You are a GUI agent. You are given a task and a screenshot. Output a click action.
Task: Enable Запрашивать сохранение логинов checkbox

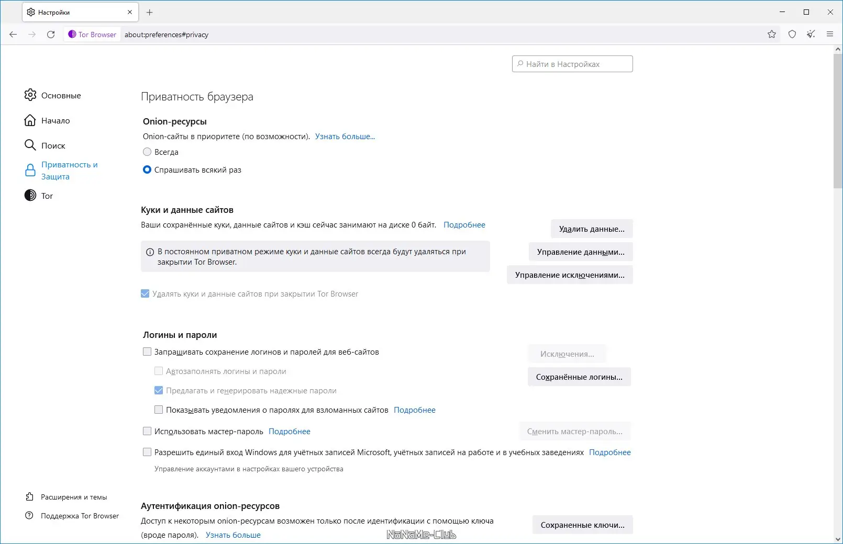147,352
